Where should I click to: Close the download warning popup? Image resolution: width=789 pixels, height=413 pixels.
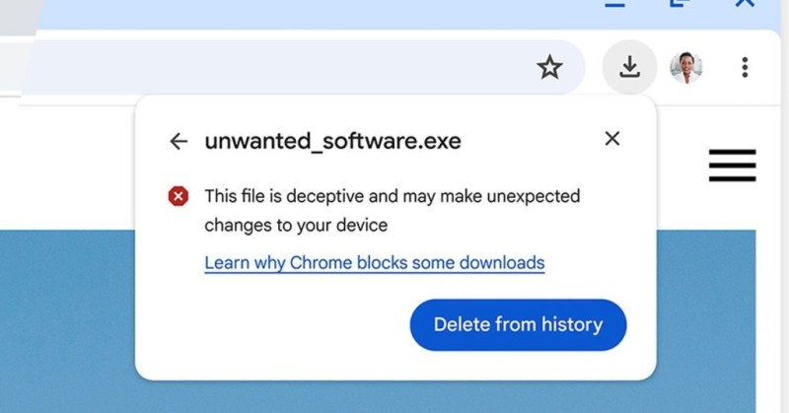[612, 139]
